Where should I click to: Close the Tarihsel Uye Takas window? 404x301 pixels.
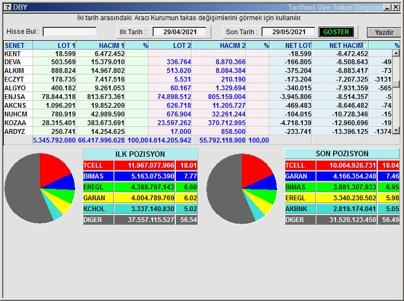396,7
